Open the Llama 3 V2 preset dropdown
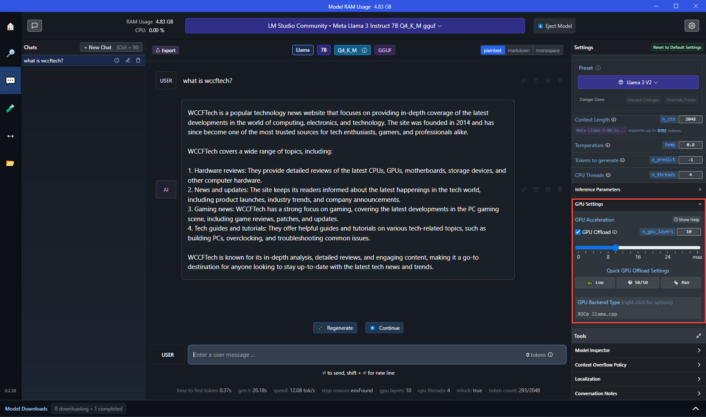 tap(638, 82)
